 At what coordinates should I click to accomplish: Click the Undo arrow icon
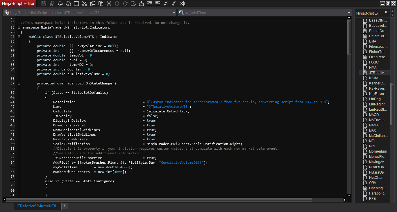[x=117, y=3]
